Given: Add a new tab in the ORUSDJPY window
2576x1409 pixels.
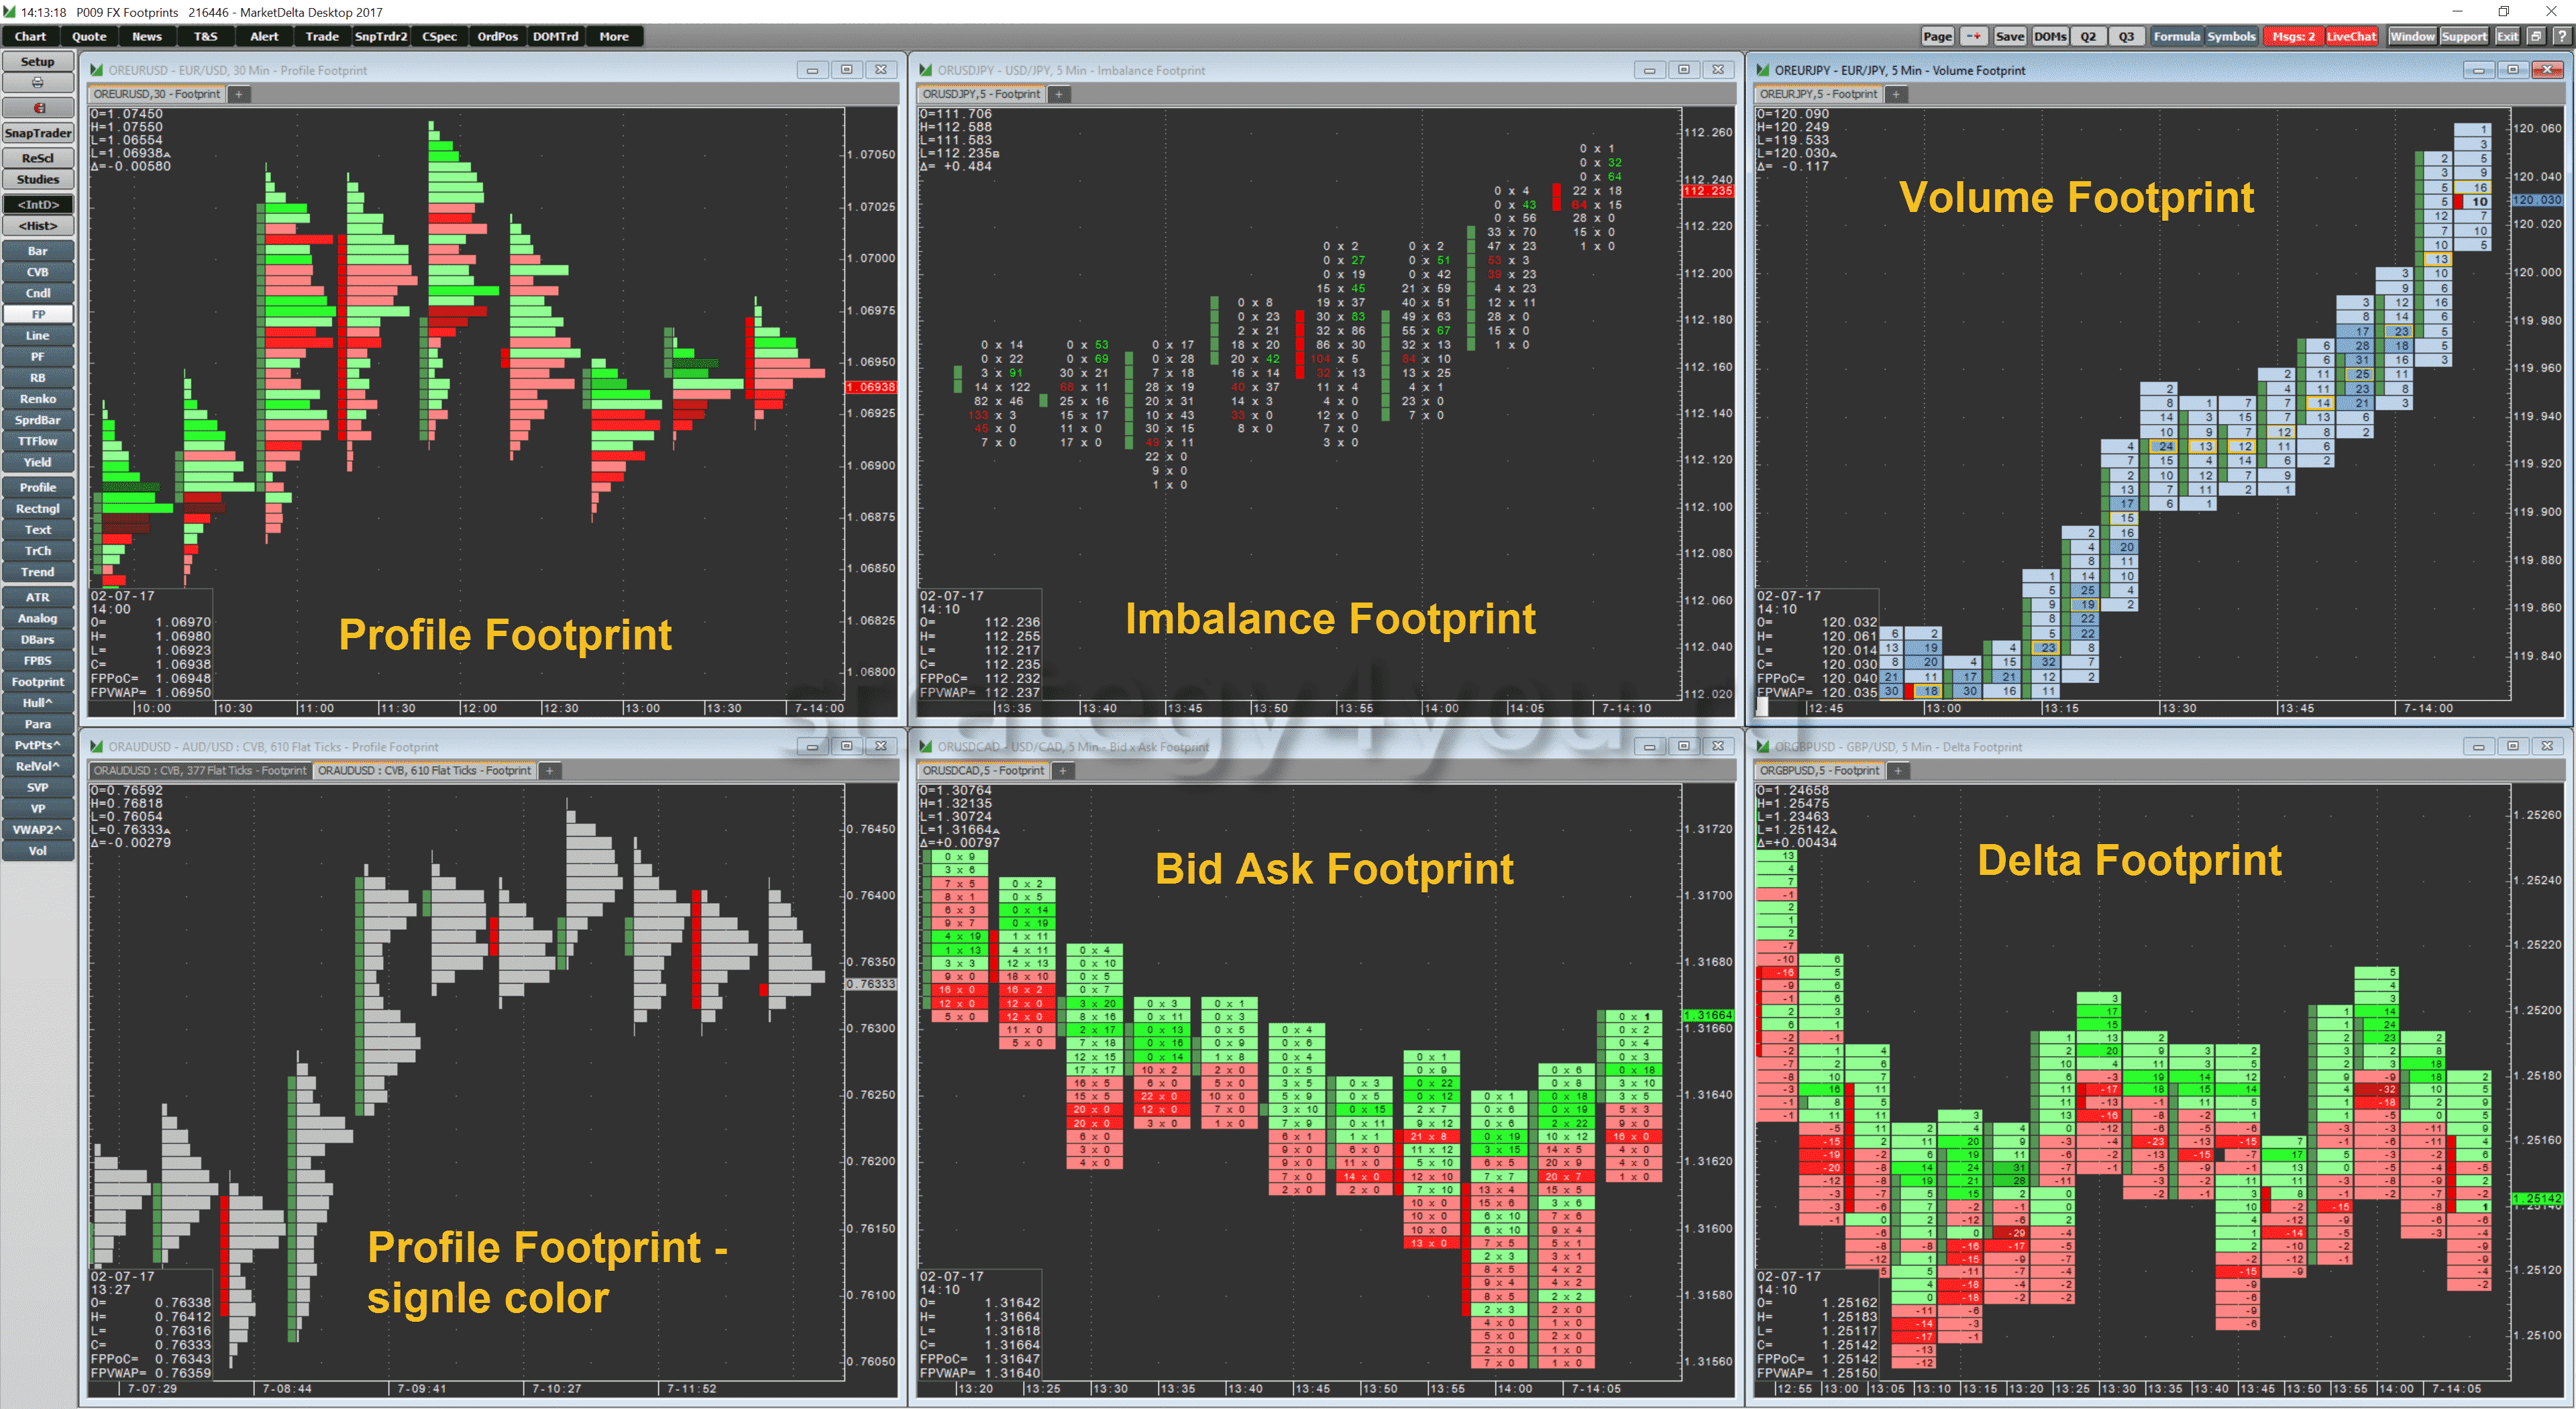Looking at the screenshot, I should click(x=1059, y=94).
